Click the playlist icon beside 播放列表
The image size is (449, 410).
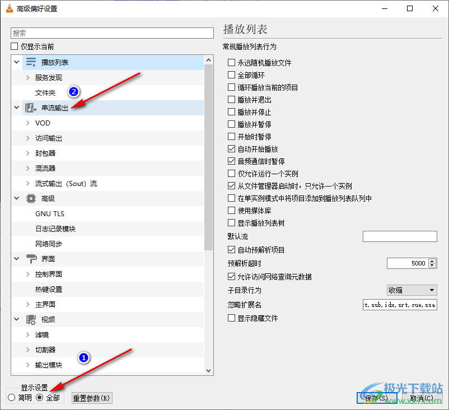click(x=31, y=62)
